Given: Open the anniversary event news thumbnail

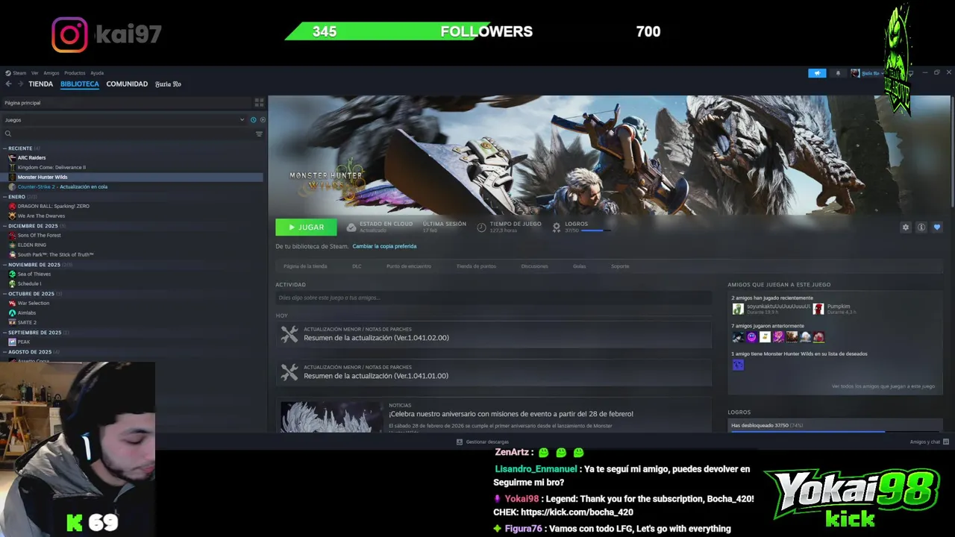Looking at the screenshot, I should tap(331, 417).
